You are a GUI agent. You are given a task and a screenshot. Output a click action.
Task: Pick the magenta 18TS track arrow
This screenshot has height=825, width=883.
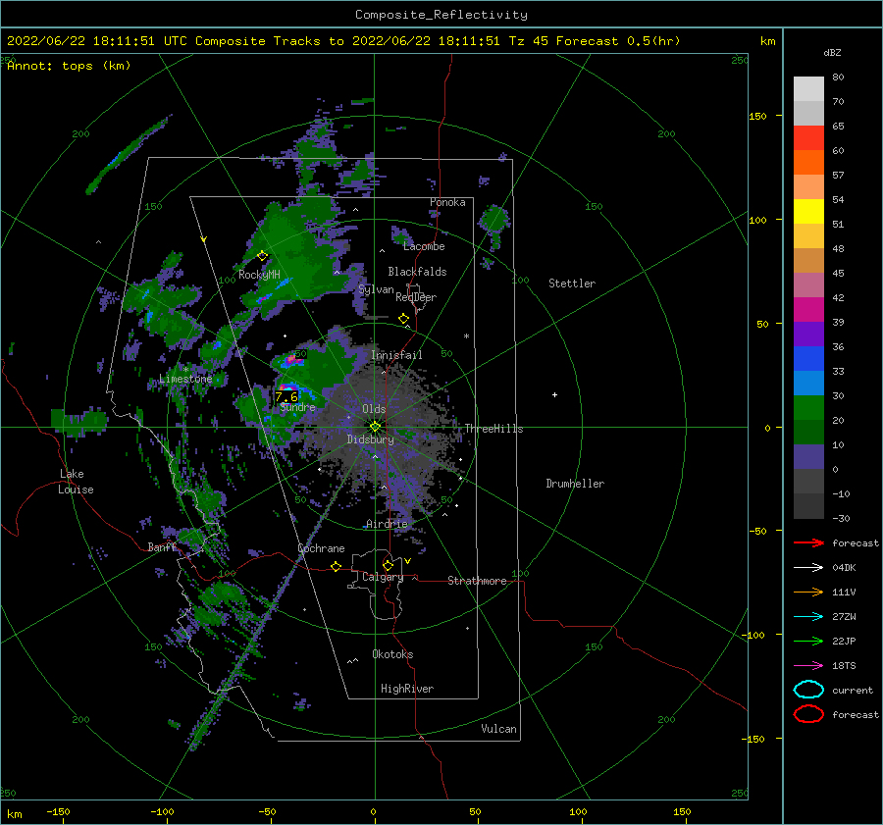(808, 666)
